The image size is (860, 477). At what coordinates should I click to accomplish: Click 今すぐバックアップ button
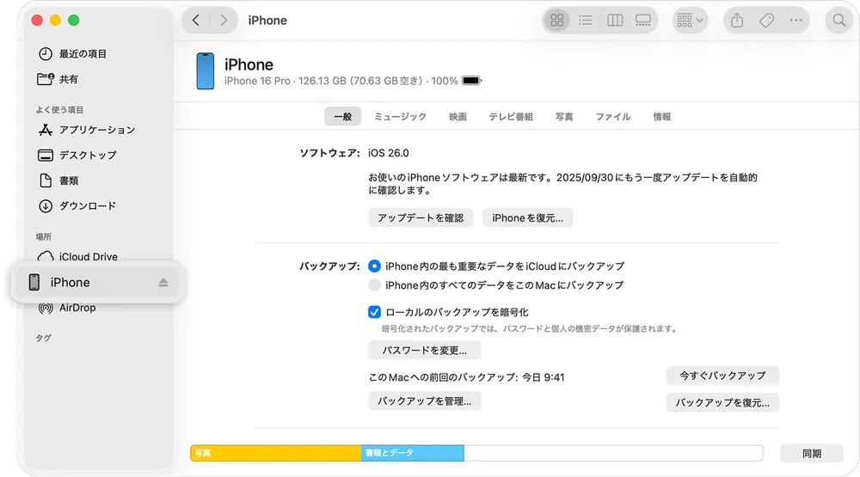(723, 376)
